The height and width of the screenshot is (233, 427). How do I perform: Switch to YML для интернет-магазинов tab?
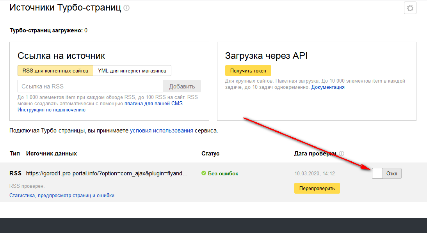tap(132, 71)
